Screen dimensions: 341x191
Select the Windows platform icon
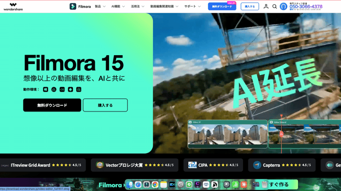(x=46, y=90)
